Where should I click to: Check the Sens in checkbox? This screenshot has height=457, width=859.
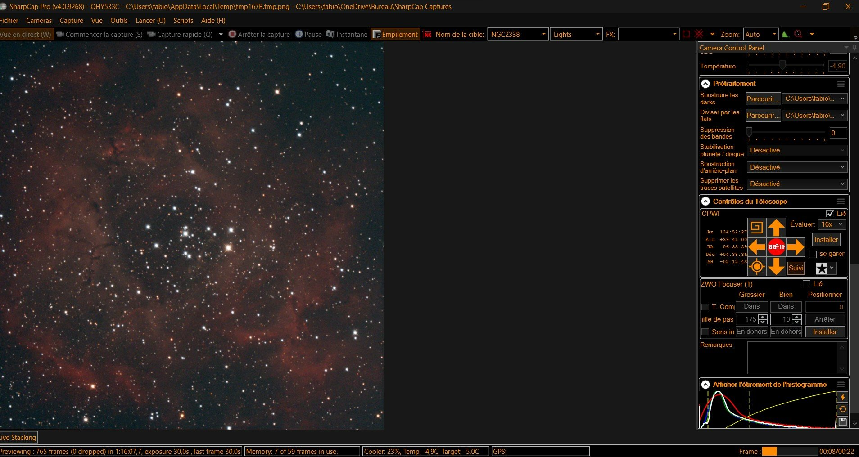coord(705,332)
